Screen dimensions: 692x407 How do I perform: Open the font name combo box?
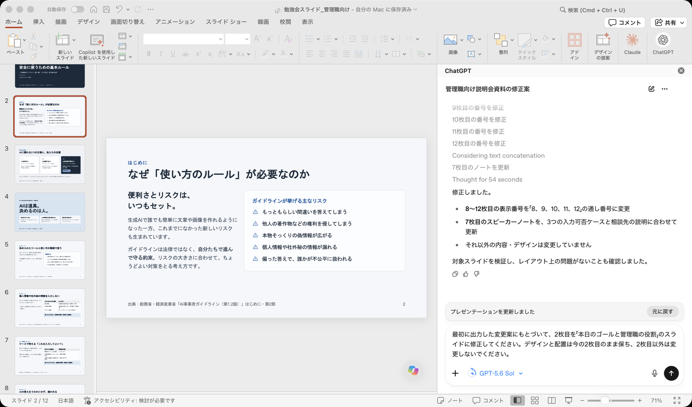[x=183, y=39]
